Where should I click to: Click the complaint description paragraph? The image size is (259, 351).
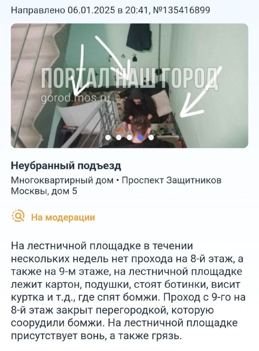click(x=128, y=291)
